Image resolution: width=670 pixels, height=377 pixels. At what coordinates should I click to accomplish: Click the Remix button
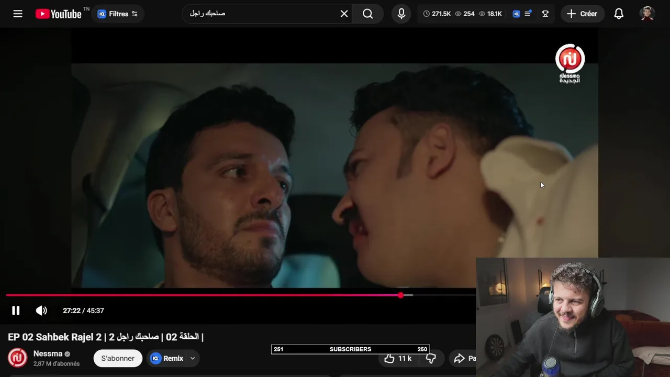[x=167, y=358]
